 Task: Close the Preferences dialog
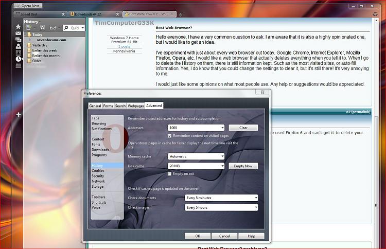point(262,92)
